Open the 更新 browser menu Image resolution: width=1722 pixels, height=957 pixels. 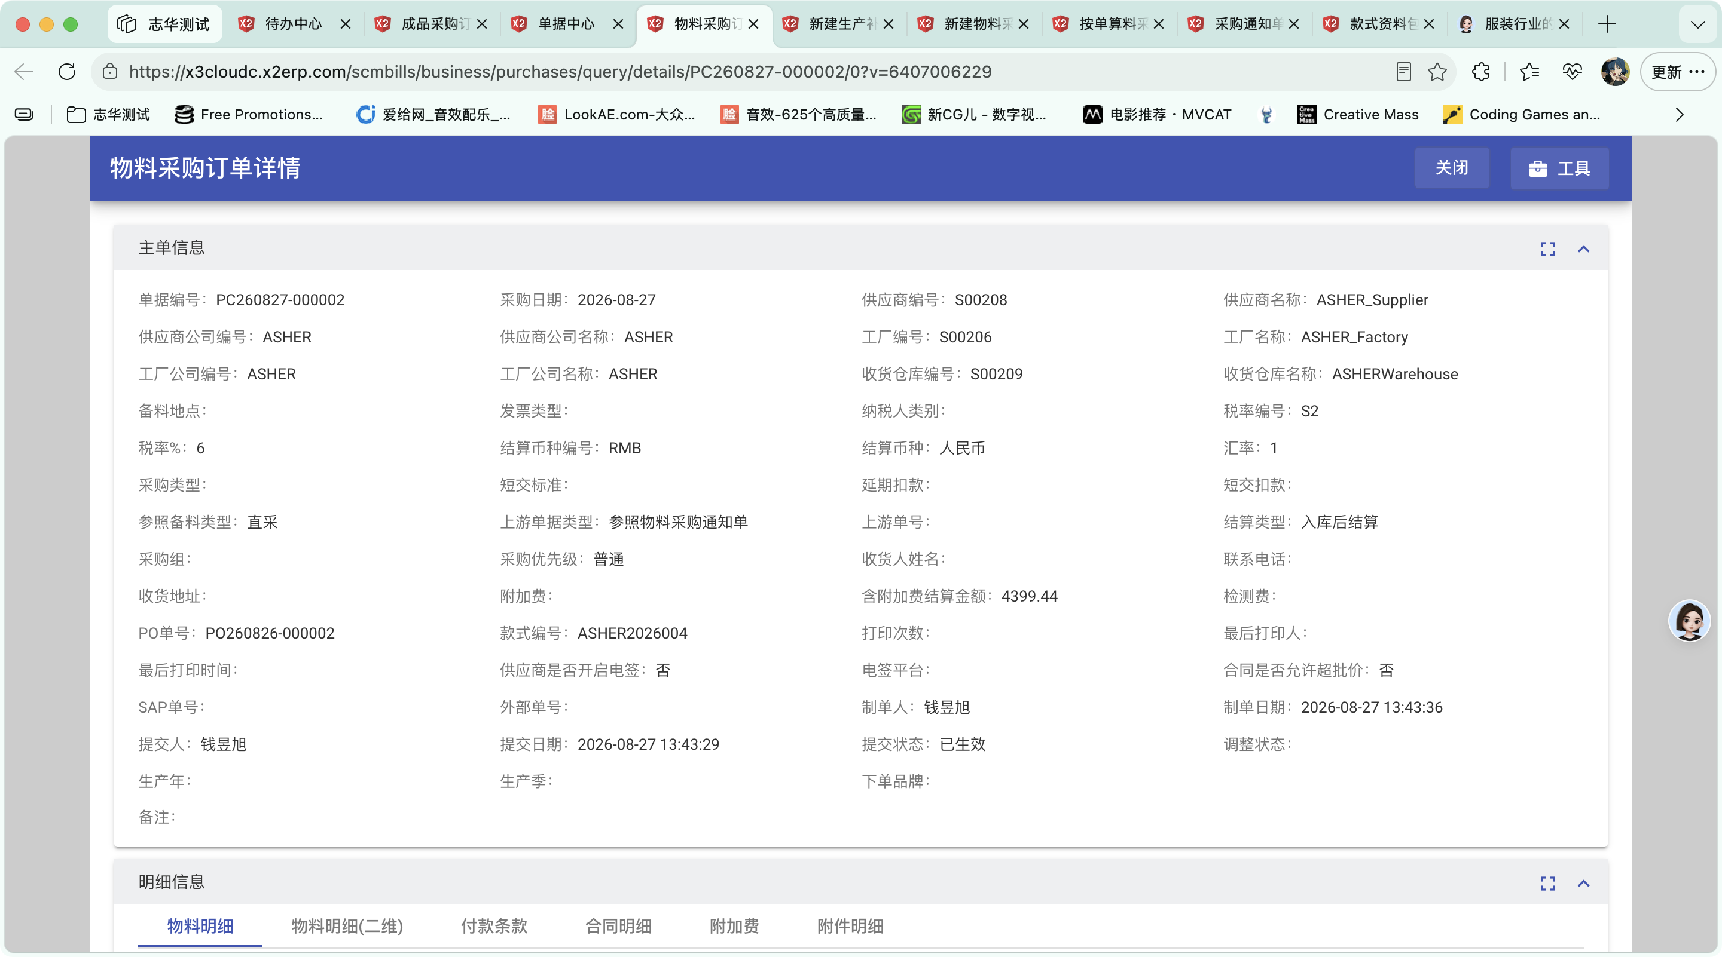[1678, 72]
